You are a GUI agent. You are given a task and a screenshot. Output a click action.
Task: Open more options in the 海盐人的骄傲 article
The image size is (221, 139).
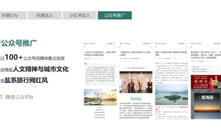(187, 47)
